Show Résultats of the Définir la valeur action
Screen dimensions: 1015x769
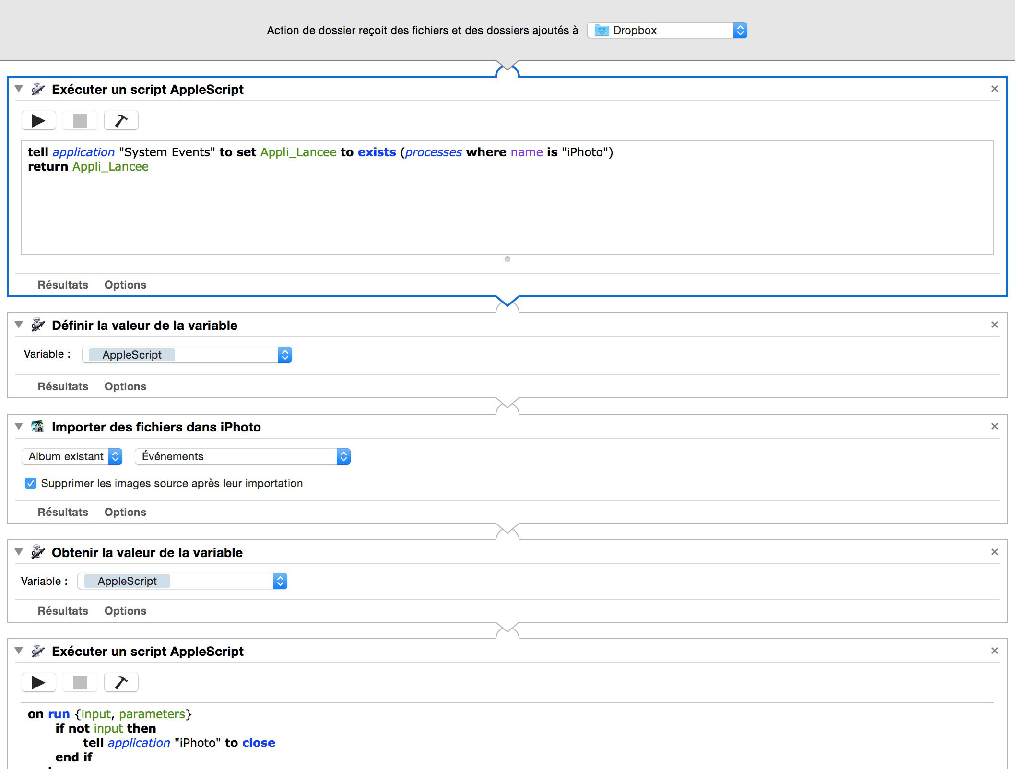coord(63,386)
